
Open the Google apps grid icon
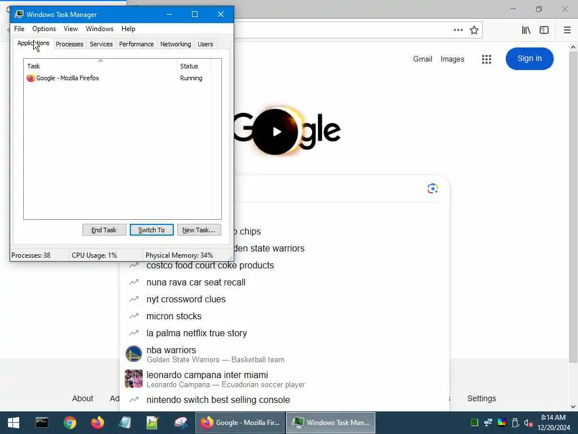(x=486, y=59)
